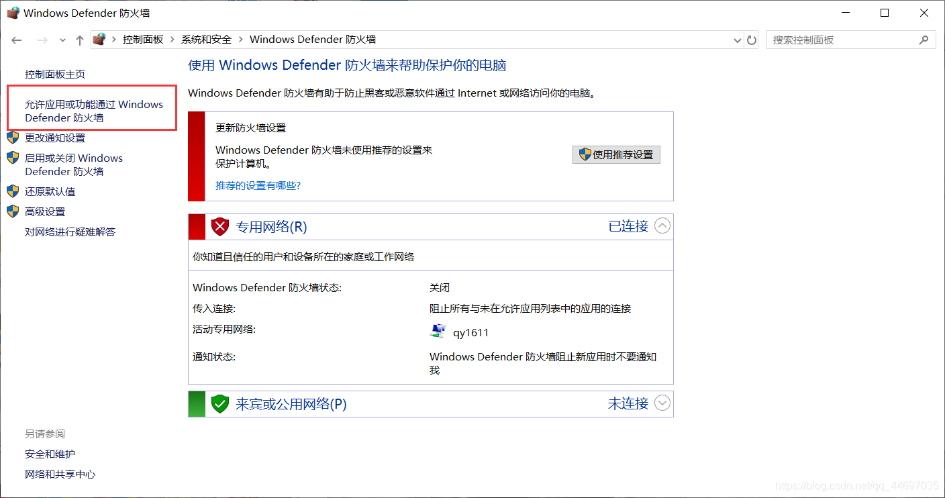This screenshot has width=945, height=498.
Task: Click the red shield icon beside 专用网络(R)
Action: (x=220, y=227)
